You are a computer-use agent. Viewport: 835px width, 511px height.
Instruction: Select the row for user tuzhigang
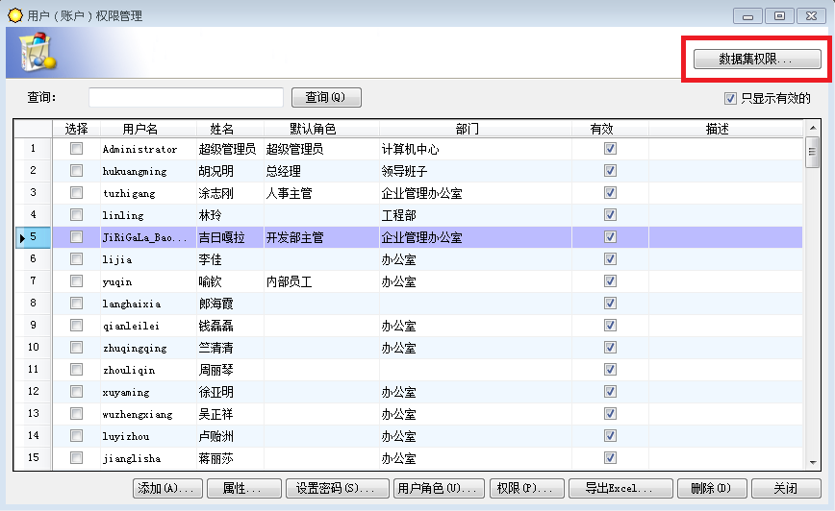click(409, 193)
